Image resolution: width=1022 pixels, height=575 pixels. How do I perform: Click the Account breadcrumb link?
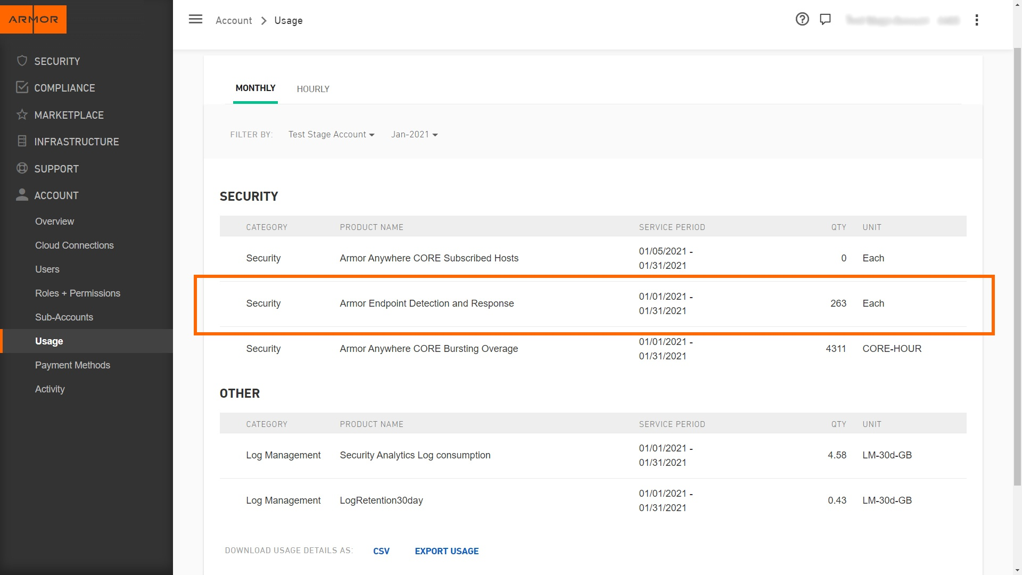point(234,20)
